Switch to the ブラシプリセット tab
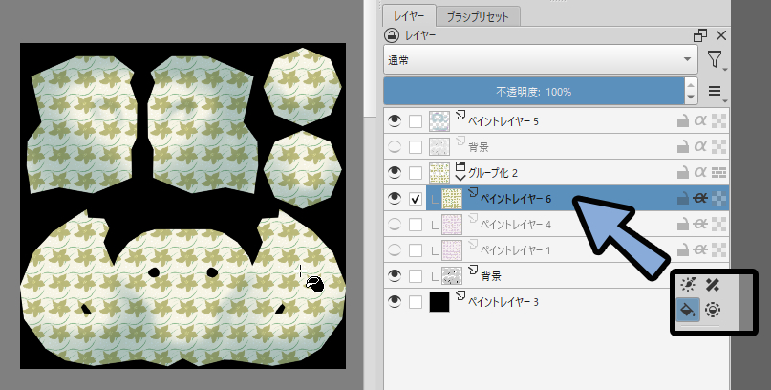The width and height of the screenshot is (771, 390). pos(478,16)
